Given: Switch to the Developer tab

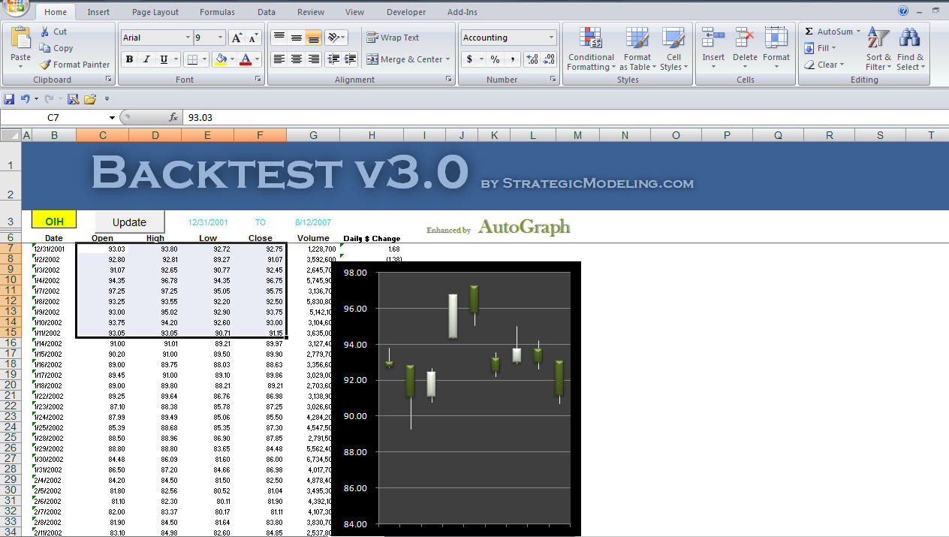Looking at the screenshot, I should coord(406,12).
